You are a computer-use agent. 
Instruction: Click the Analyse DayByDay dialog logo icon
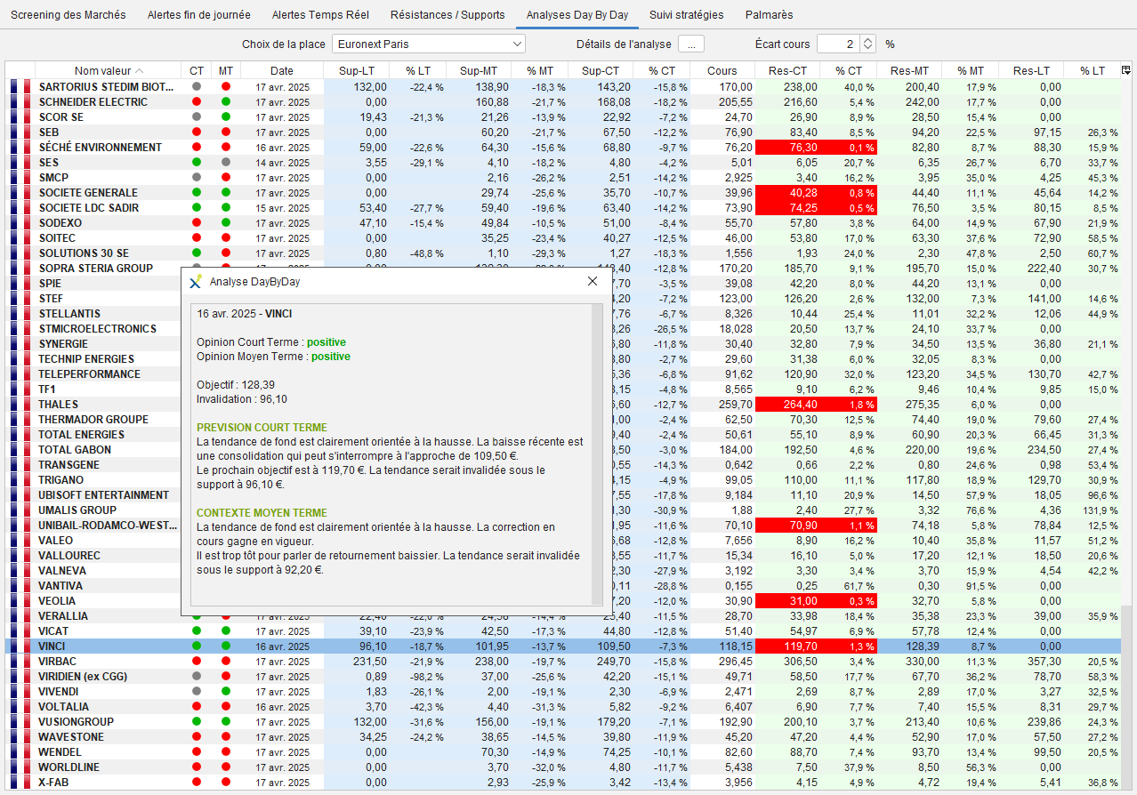click(196, 282)
